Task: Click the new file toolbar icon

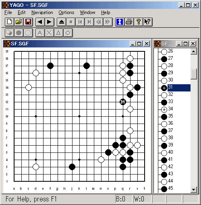Action: click(9, 22)
